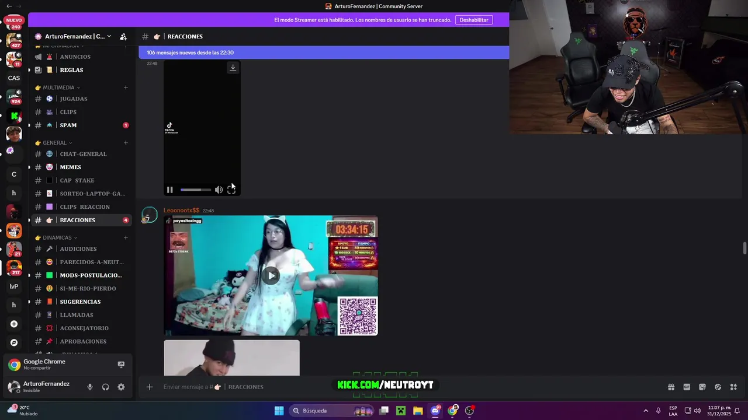The width and height of the screenshot is (748, 420).
Task: Open the ACONSEJATORIO channel
Action: point(80,328)
